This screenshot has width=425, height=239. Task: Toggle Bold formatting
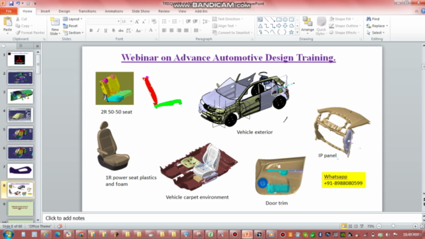coord(91,31)
